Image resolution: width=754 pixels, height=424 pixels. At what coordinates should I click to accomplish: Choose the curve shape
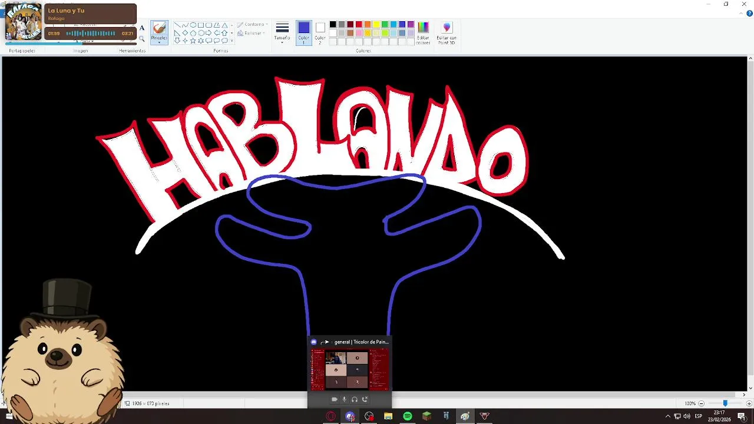[x=185, y=25]
